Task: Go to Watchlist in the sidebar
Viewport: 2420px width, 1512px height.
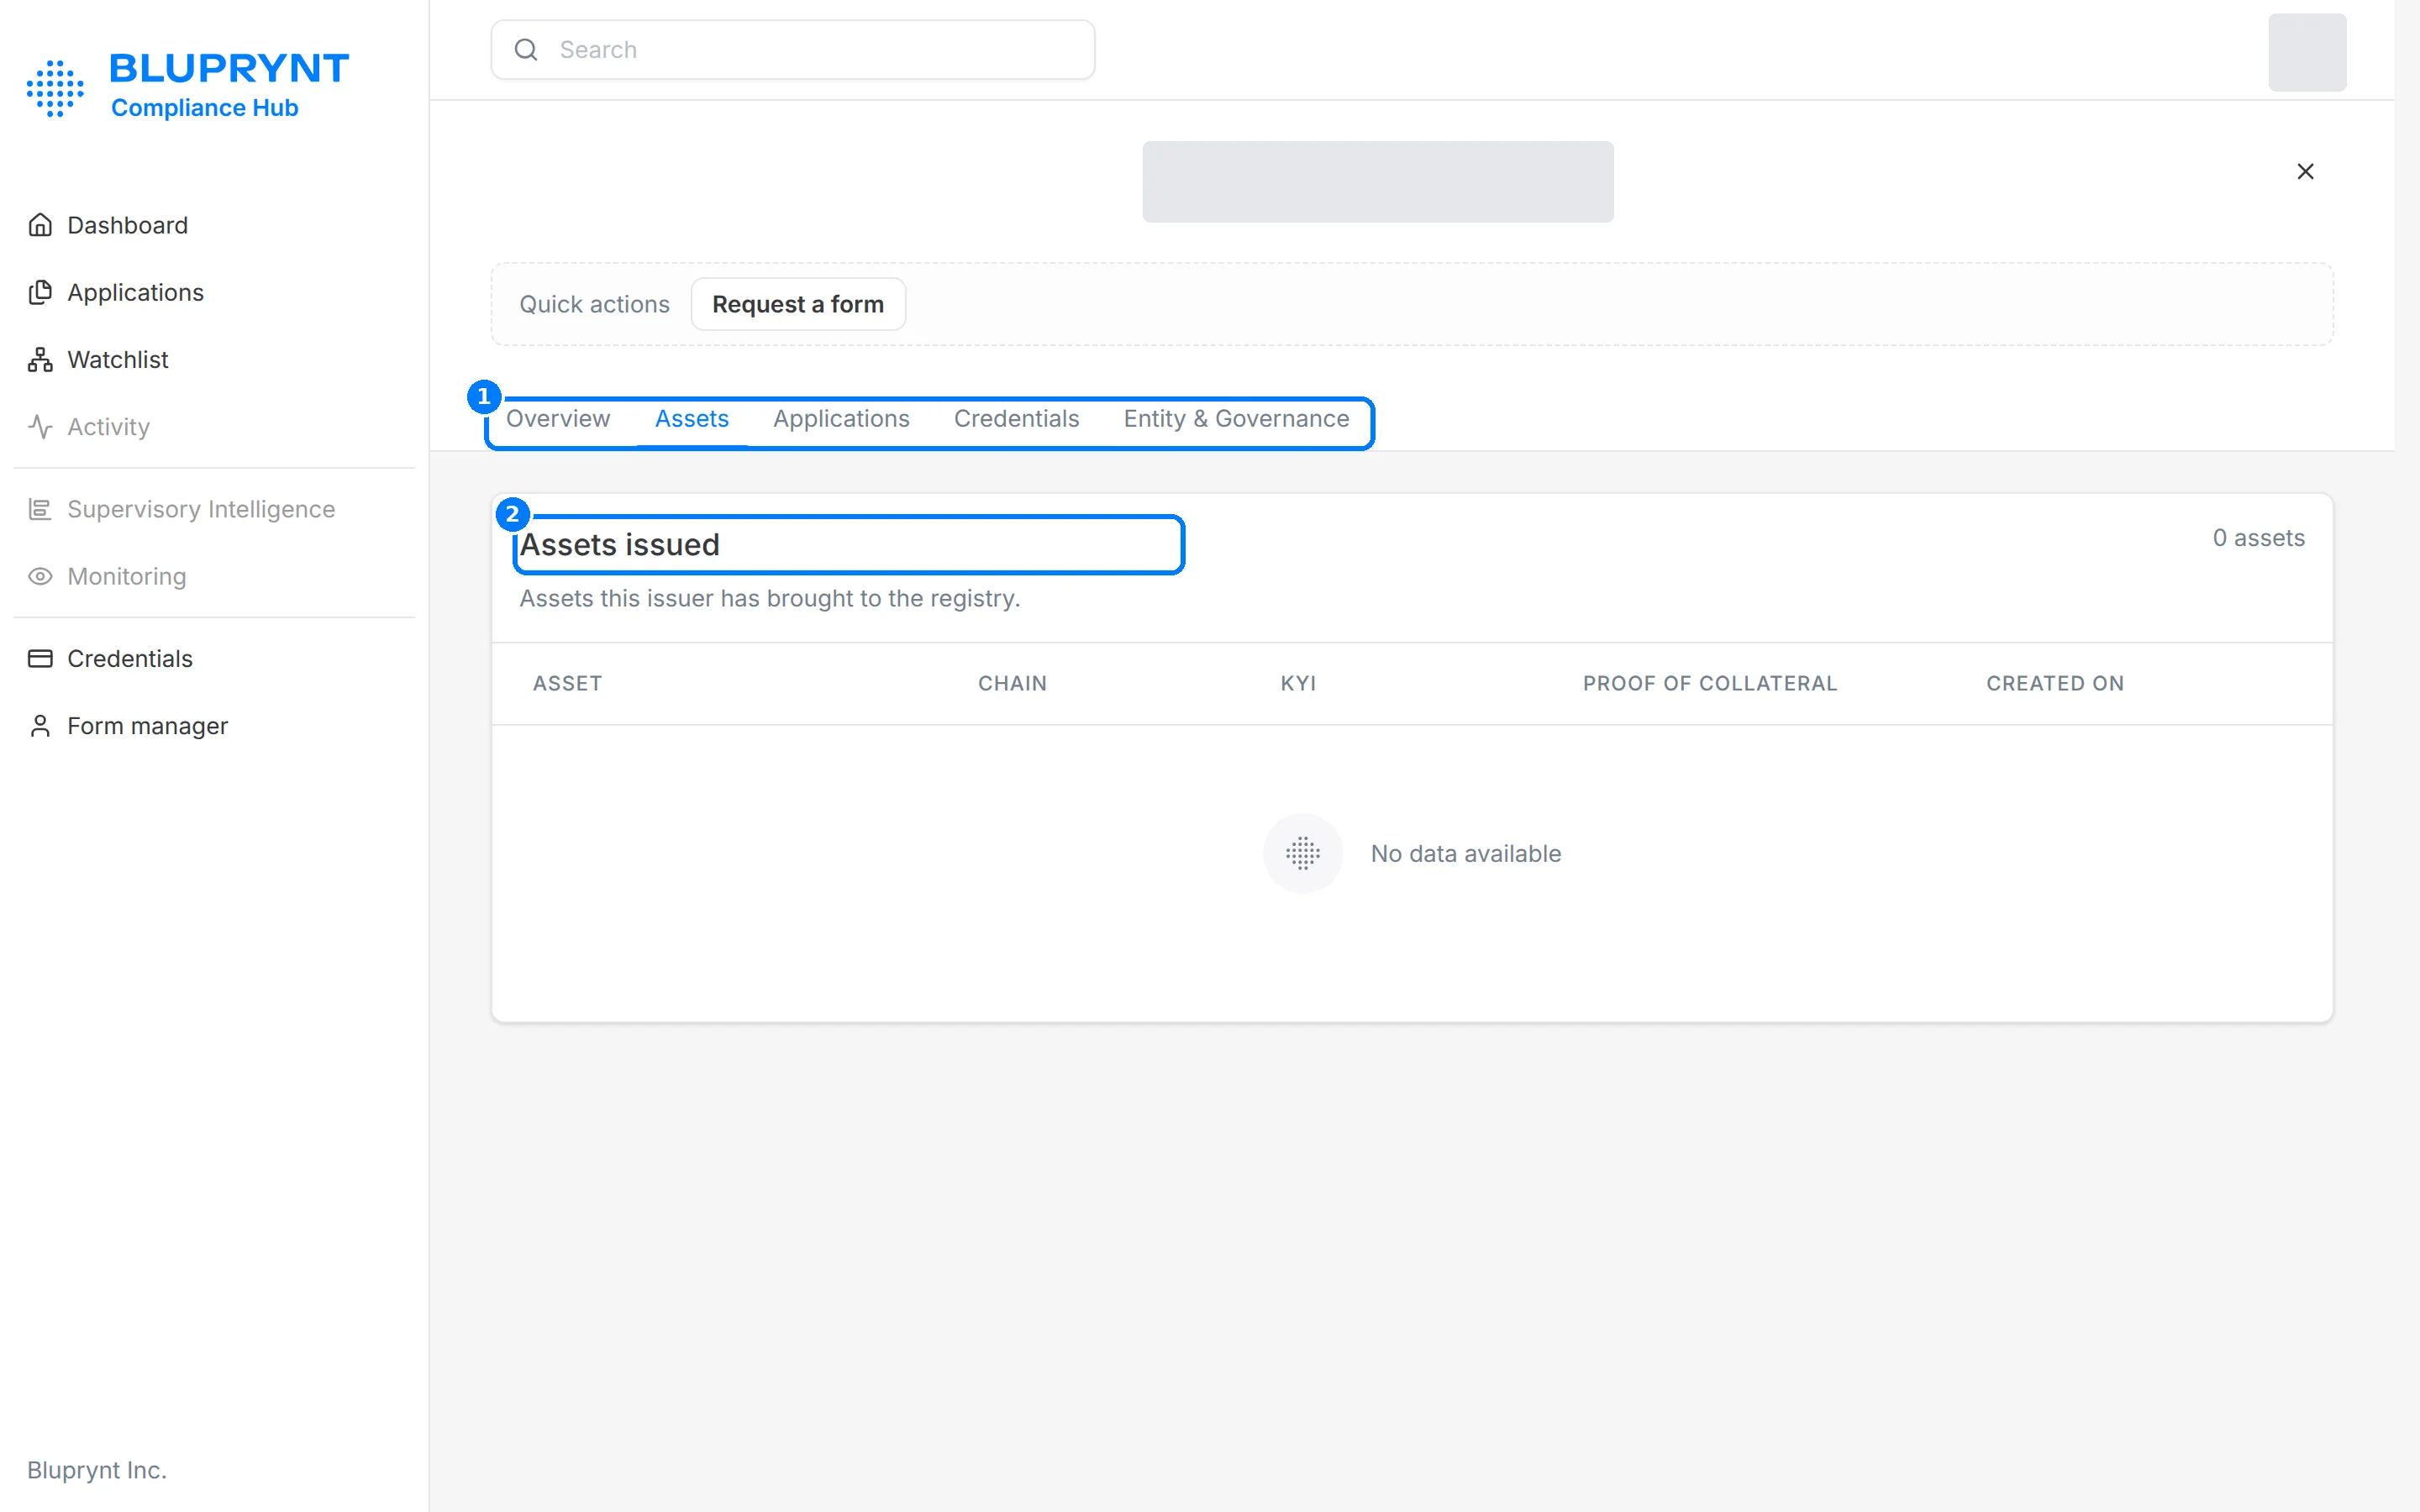Action: [x=117, y=359]
